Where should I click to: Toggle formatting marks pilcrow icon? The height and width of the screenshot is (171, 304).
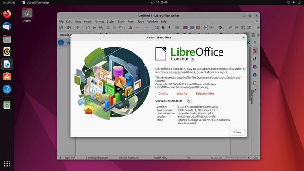point(169,28)
